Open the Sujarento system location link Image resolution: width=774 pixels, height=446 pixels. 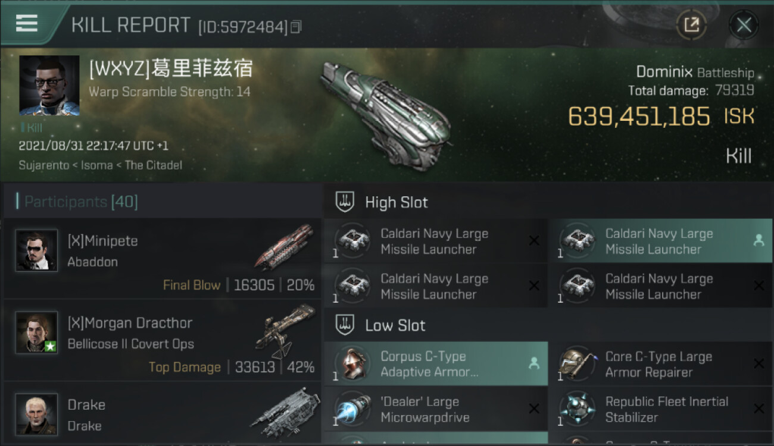(x=44, y=165)
